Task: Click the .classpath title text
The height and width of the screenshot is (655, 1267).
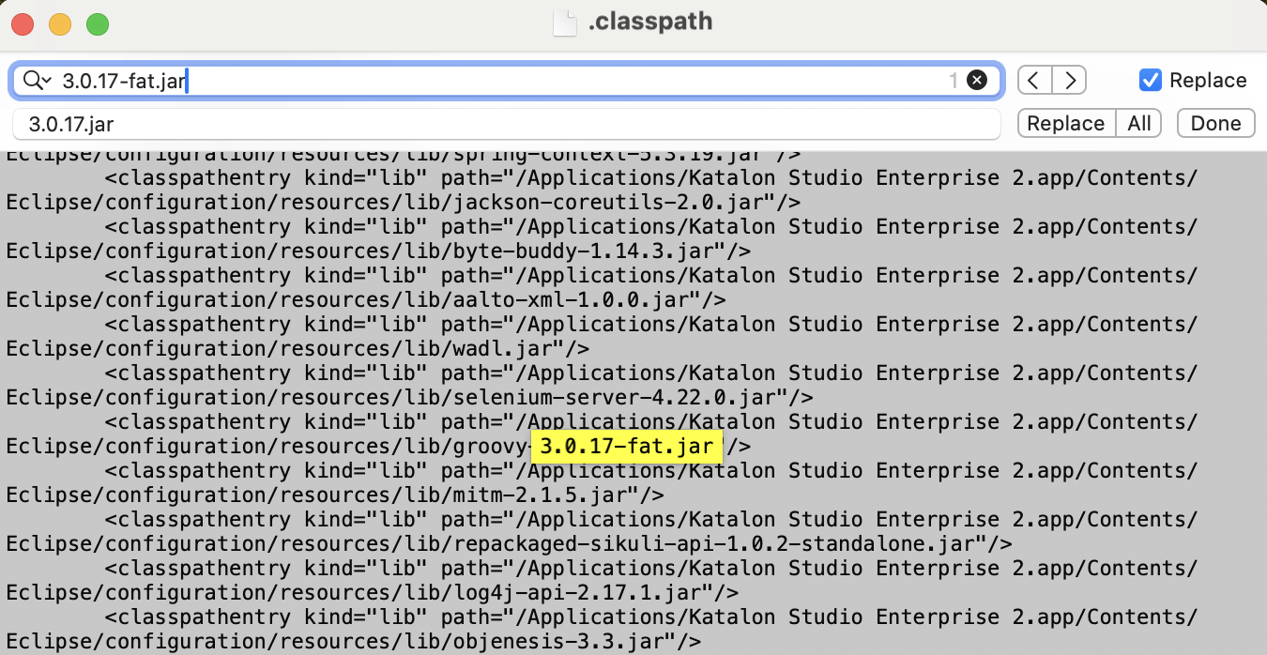Action: coord(649,22)
